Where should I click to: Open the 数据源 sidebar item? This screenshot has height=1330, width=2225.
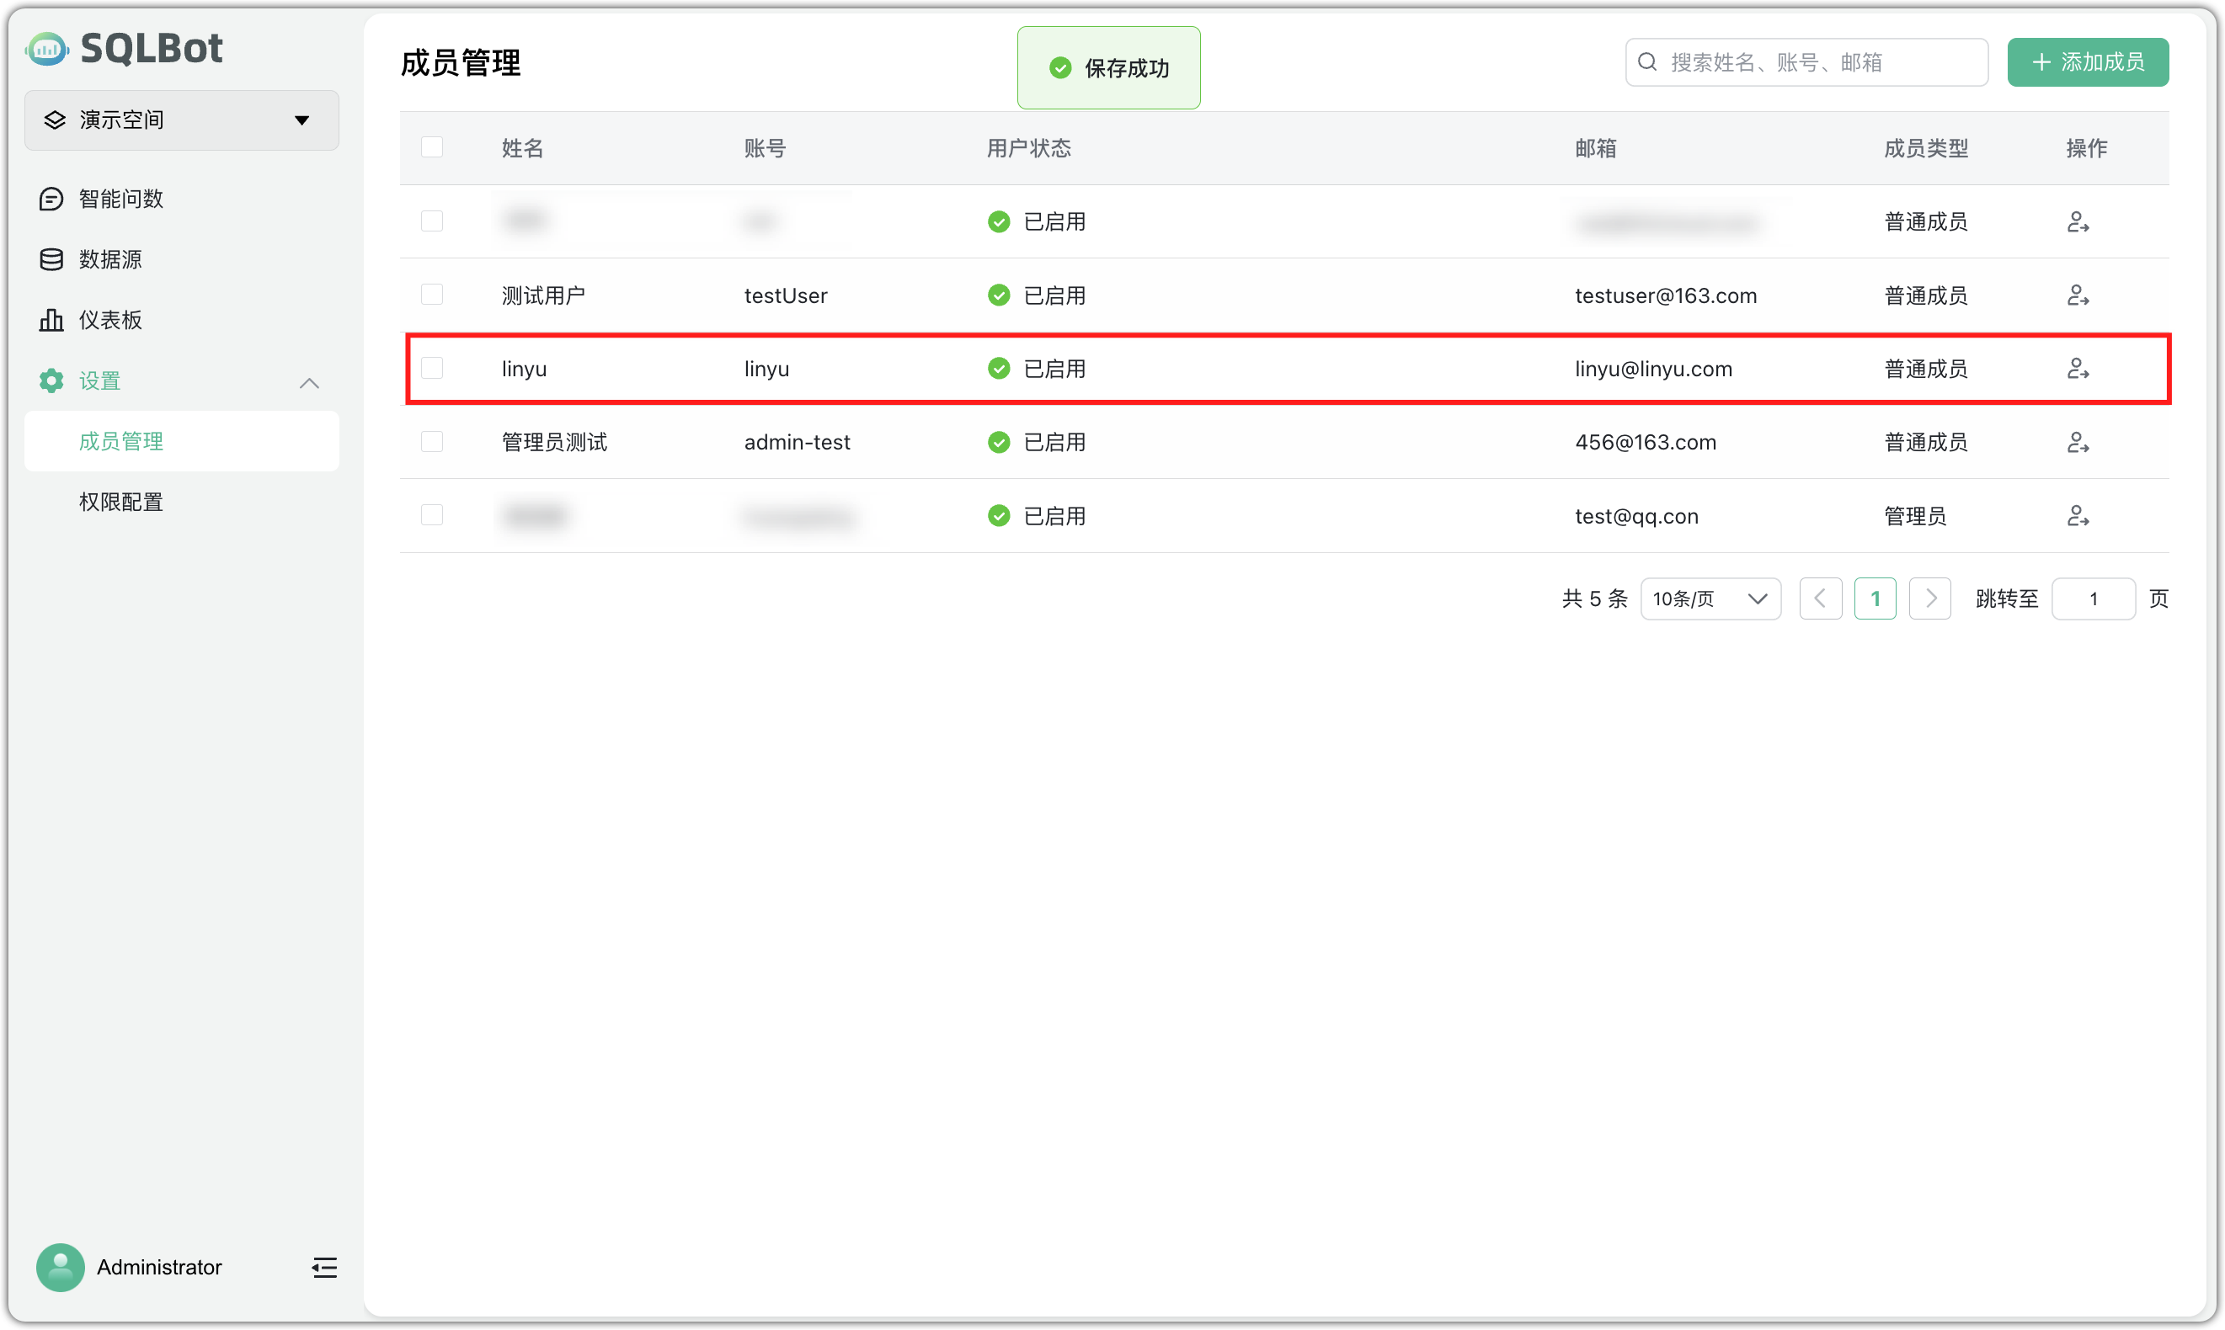110,259
